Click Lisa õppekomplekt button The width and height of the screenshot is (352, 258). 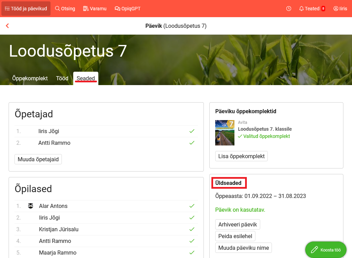click(241, 156)
